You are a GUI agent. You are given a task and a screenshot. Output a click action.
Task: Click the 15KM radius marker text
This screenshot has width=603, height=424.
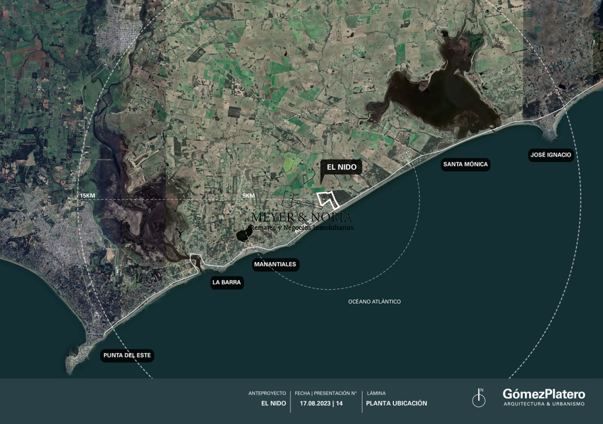[86, 195]
